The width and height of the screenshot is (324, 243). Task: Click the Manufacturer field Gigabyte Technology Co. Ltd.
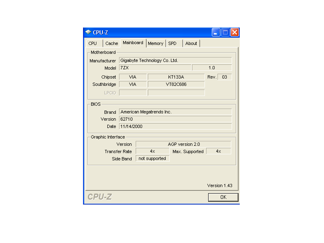pos(175,60)
